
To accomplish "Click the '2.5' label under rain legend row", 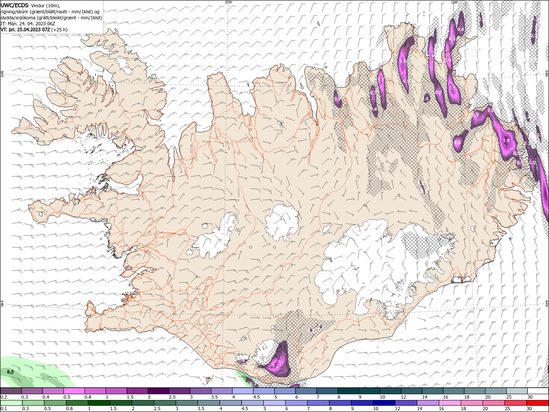I will click(157, 409).
